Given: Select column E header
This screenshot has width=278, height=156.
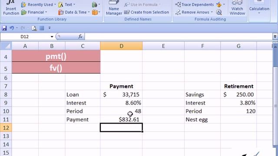Looking at the screenshot, I should click(163, 46).
